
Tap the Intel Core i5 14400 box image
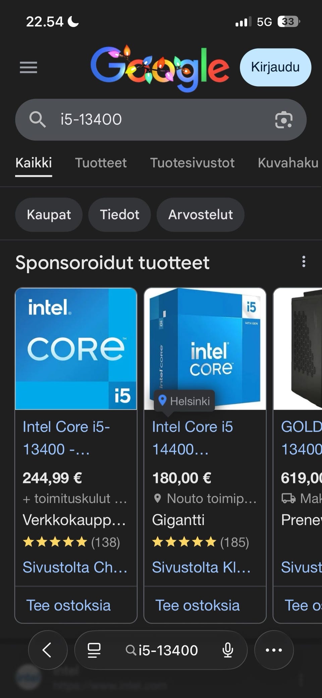click(205, 349)
